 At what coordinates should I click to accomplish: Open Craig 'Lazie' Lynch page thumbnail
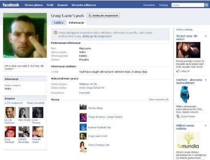click(83, 136)
